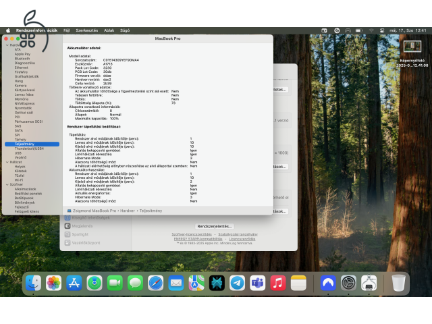Click the keyboard input menu bar icon

(324, 30)
